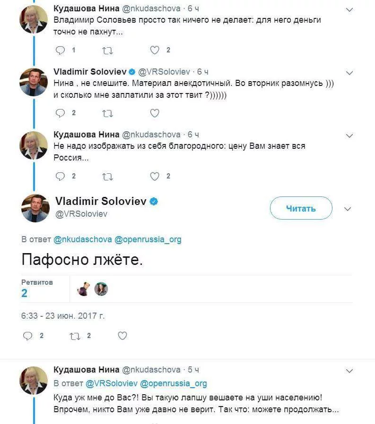This screenshot has width=375, height=424.
Task: Click the Читать follow button
Action: click(x=301, y=208)
